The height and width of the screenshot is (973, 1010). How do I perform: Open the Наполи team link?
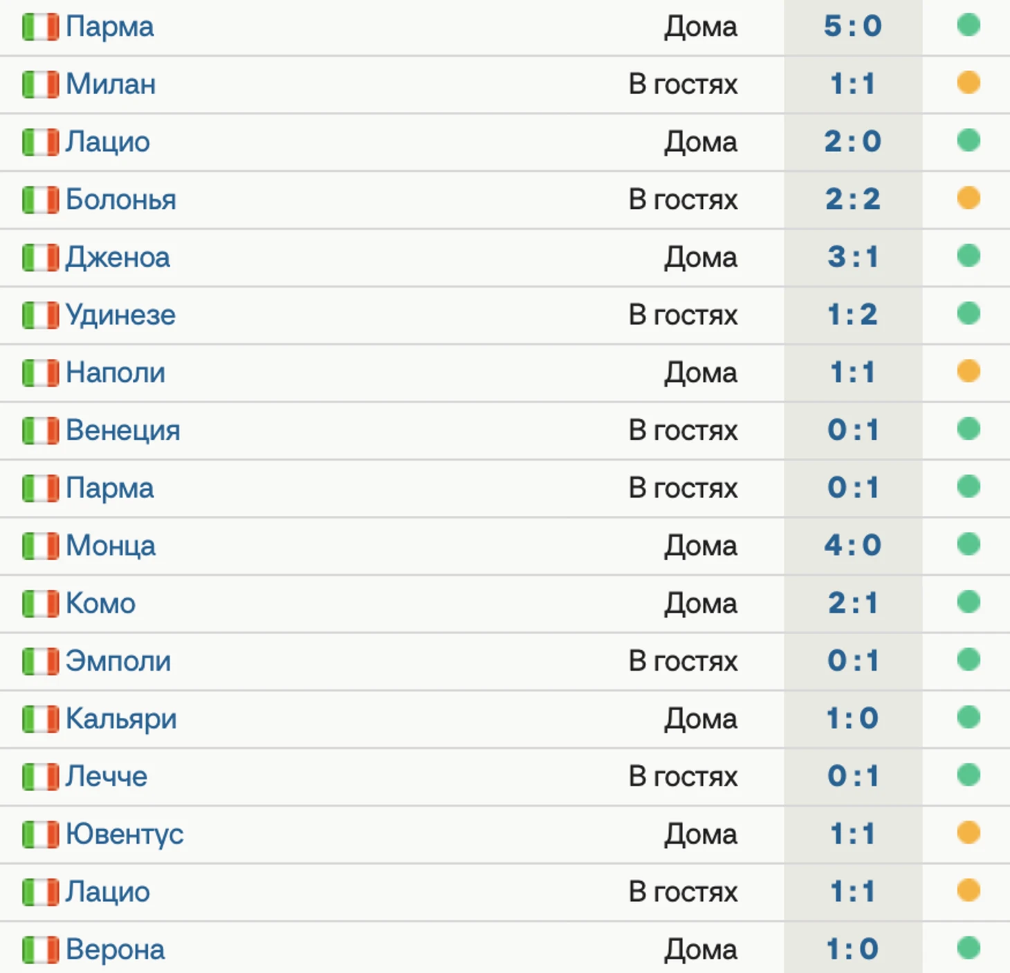tap(116, 373)
